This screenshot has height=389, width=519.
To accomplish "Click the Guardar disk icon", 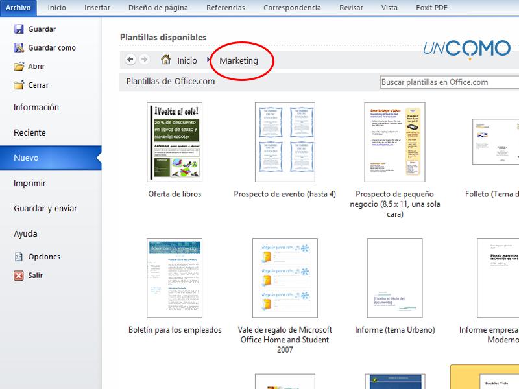I will click(x=19, y=29).
